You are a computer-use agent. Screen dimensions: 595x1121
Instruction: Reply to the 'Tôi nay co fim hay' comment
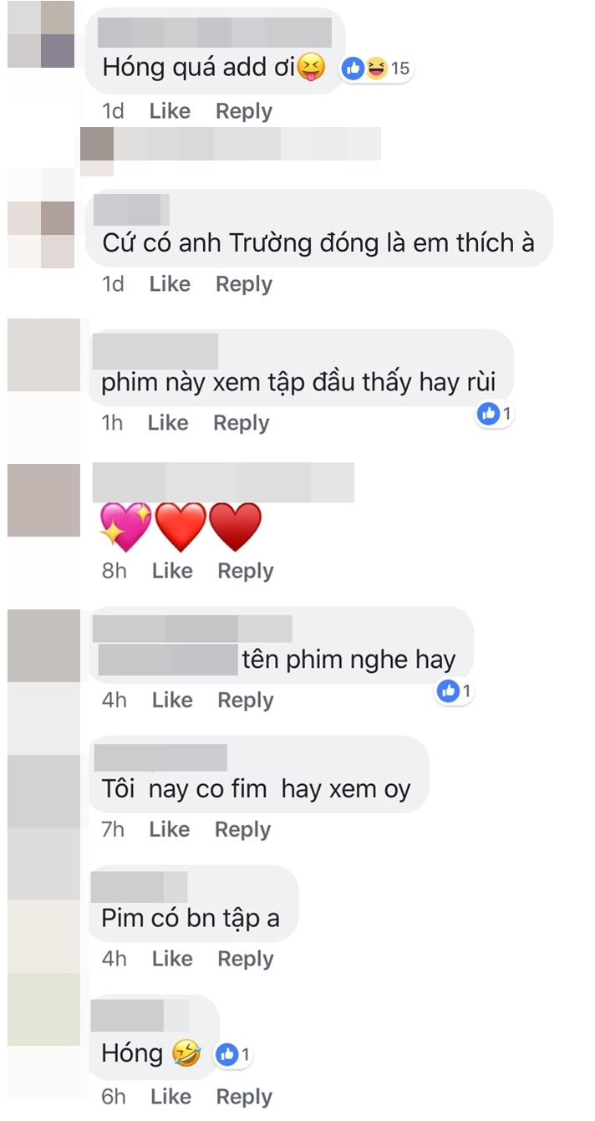[x=243, y=829]
